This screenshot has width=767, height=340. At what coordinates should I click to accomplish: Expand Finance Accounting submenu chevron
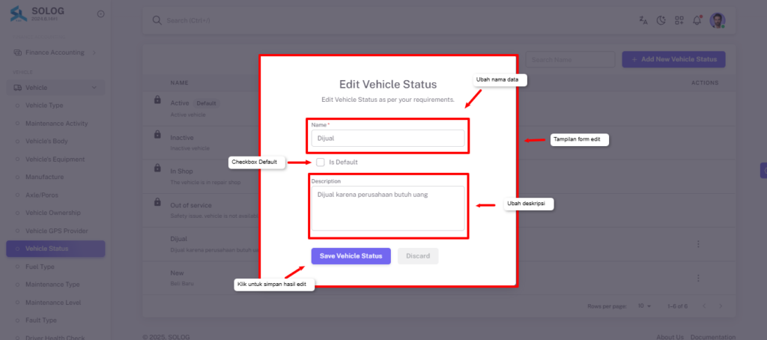point(94,52)
